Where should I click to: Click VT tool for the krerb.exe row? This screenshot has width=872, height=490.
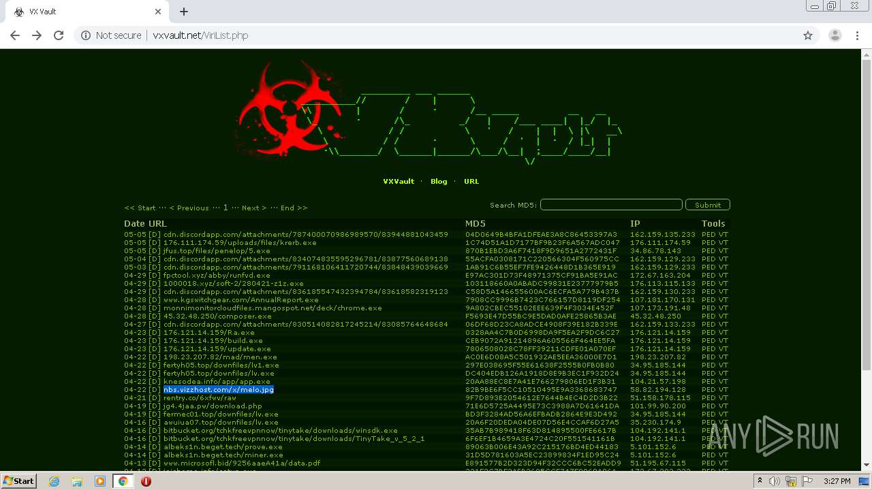(723, 243)
